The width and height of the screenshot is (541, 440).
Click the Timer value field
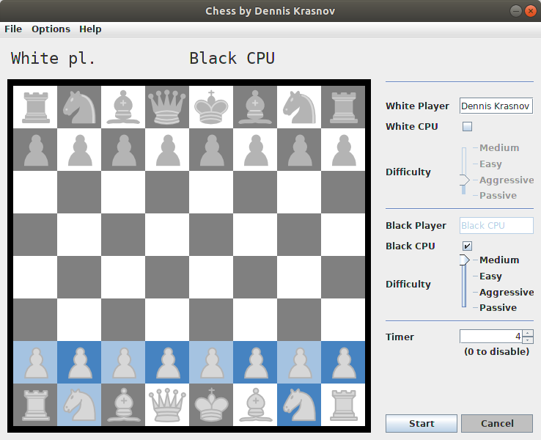pos(490,337)
